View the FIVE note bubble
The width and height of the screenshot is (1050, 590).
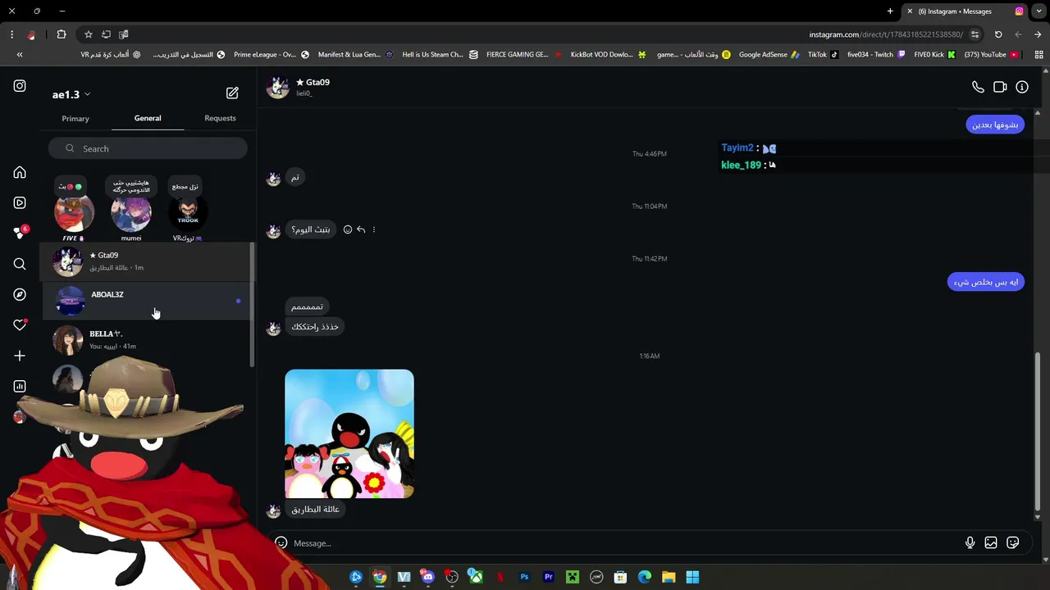[71, 187]
